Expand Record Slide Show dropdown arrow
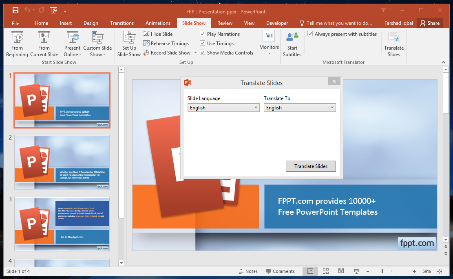Image resolution: width=453 pixels, height=279 pixels. (x=195, y=53)
